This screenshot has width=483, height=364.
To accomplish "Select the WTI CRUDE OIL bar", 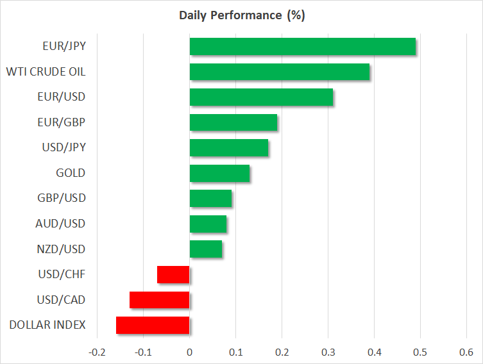I will (x=279, y=72).
